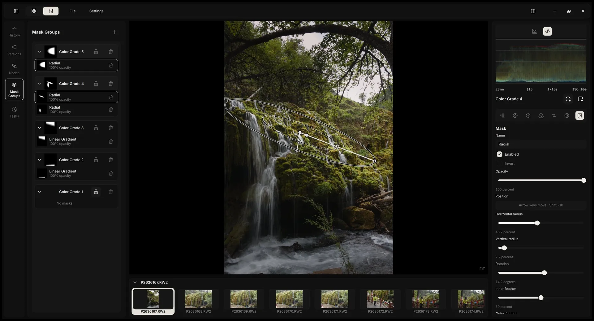
Task: Open the Tasks panel
Action: [x=14, y=113]
